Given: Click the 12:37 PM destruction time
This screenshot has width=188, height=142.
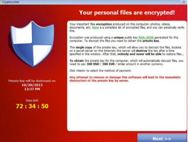Looking at the screenshot, I should click(32, 89).
